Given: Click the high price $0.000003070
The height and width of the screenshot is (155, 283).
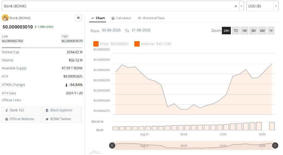Looking at the screenshot, I should click(72, 41).
